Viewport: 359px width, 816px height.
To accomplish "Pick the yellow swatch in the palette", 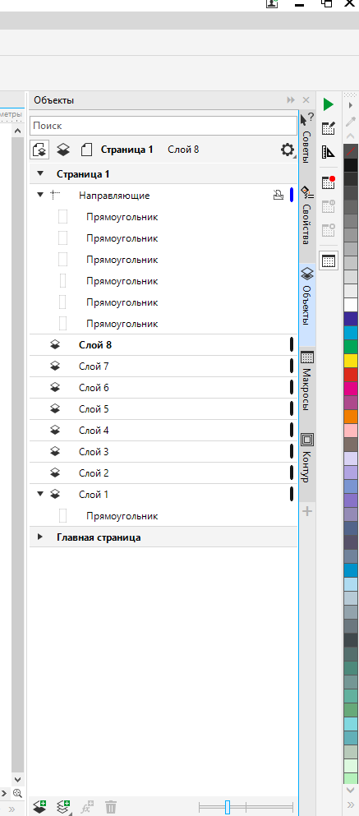I will (352, 361).
